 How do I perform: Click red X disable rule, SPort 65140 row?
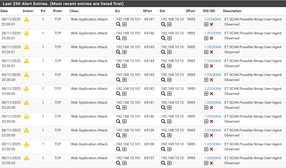point(211,121)
